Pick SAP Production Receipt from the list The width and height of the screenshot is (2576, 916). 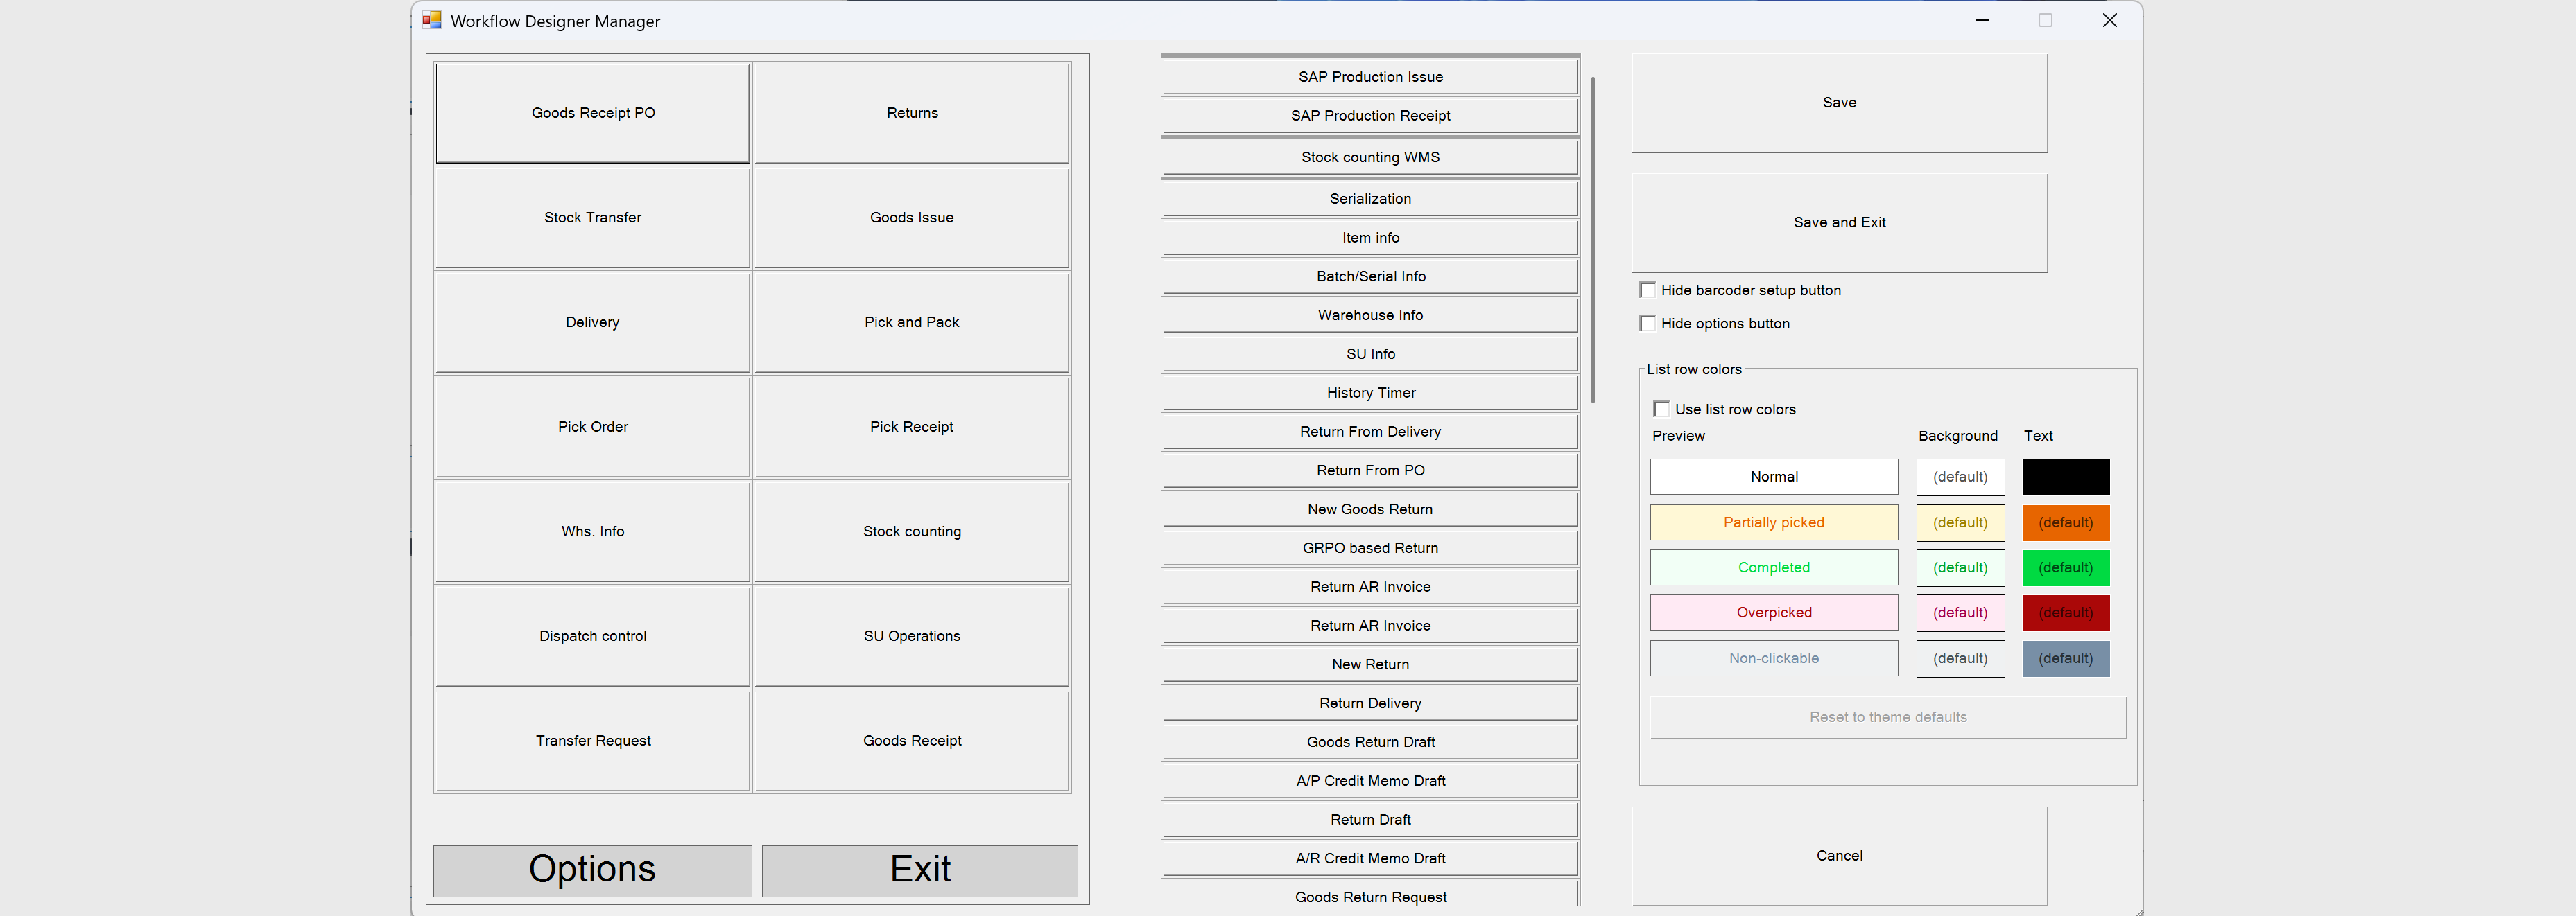(1370, 116)
